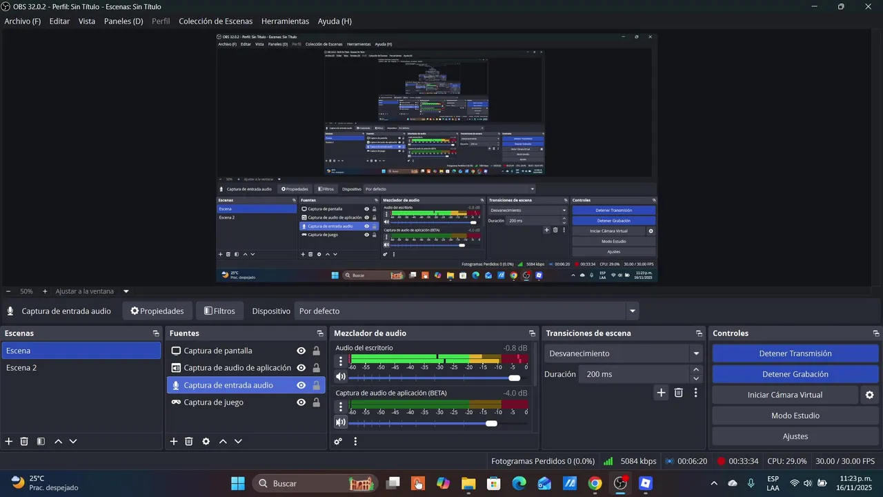Lock Captura de audio de aplicación source
The image size is (883, 497).
pyautogui.click(x=317, y=368)
